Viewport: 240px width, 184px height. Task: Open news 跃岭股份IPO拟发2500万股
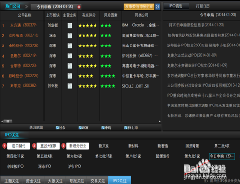point(203,46)
